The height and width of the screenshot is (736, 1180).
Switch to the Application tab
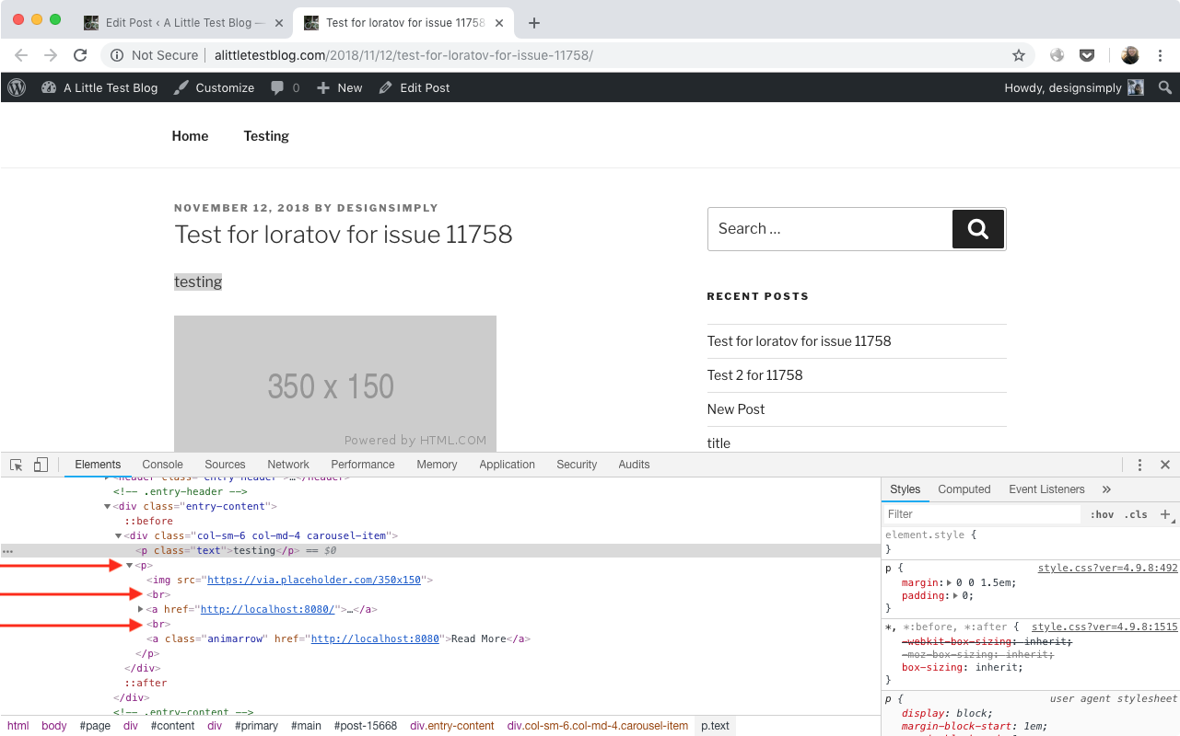507,465
